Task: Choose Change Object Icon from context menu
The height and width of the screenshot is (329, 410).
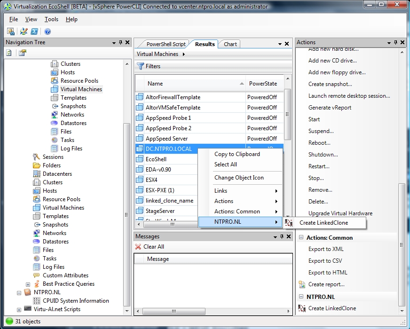Action: (239, 178)
